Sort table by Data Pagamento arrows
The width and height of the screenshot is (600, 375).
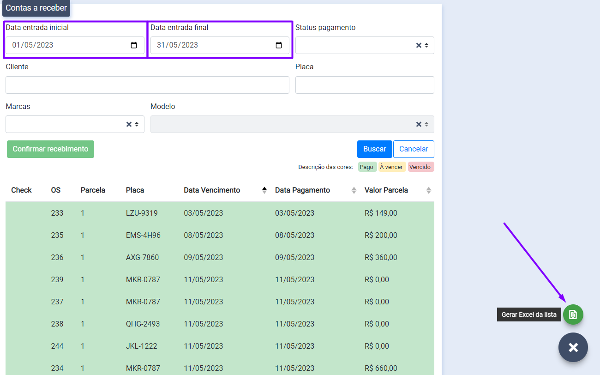coord(354,190)
